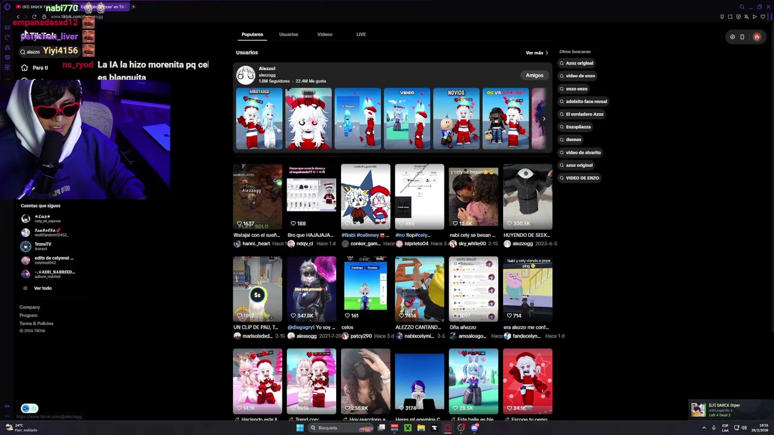Go back with the browser back arrow
Screen dimensions: 774x435
tap(18, 17)
